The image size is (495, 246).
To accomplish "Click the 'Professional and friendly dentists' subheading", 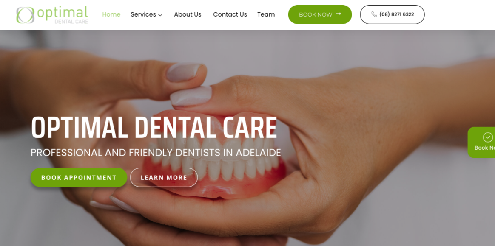I will (156, 153).
